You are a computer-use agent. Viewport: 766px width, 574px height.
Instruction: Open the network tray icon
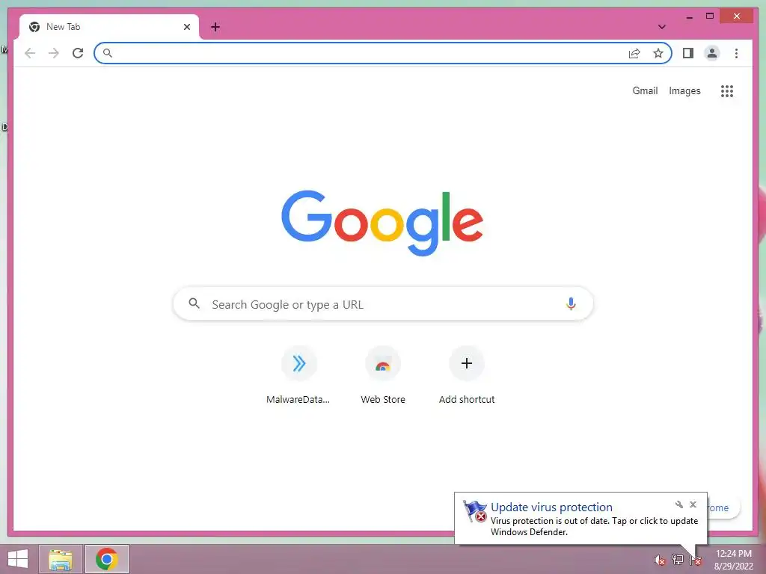tap(678, 560)
